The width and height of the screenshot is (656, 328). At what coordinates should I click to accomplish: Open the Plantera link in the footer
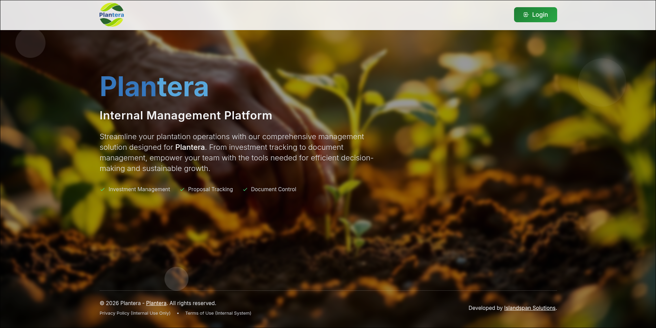[x=156, y=303]
